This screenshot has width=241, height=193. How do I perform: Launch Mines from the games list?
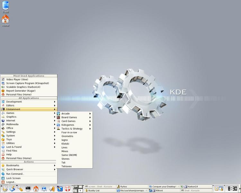(x=74, y=151)
